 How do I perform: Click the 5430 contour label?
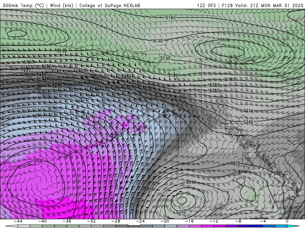(x=57, y=87)
